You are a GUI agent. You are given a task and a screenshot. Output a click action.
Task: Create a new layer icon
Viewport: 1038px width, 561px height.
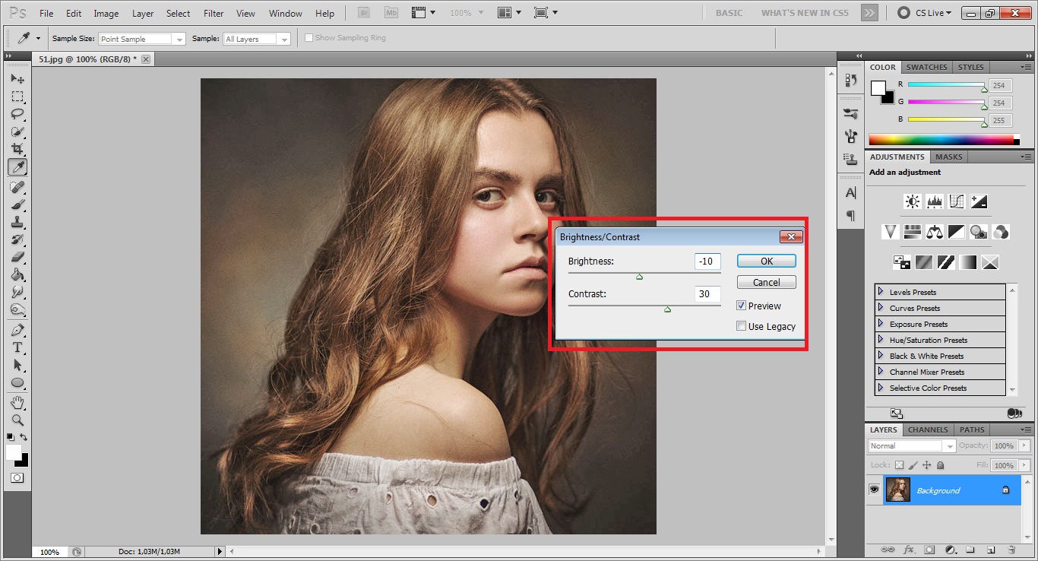point(991,550)
